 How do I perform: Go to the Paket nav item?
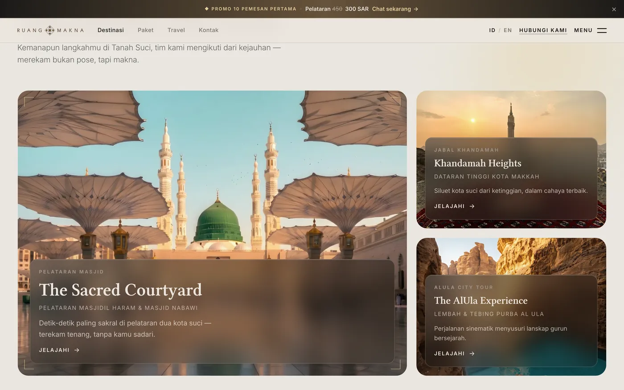[145, 30]
